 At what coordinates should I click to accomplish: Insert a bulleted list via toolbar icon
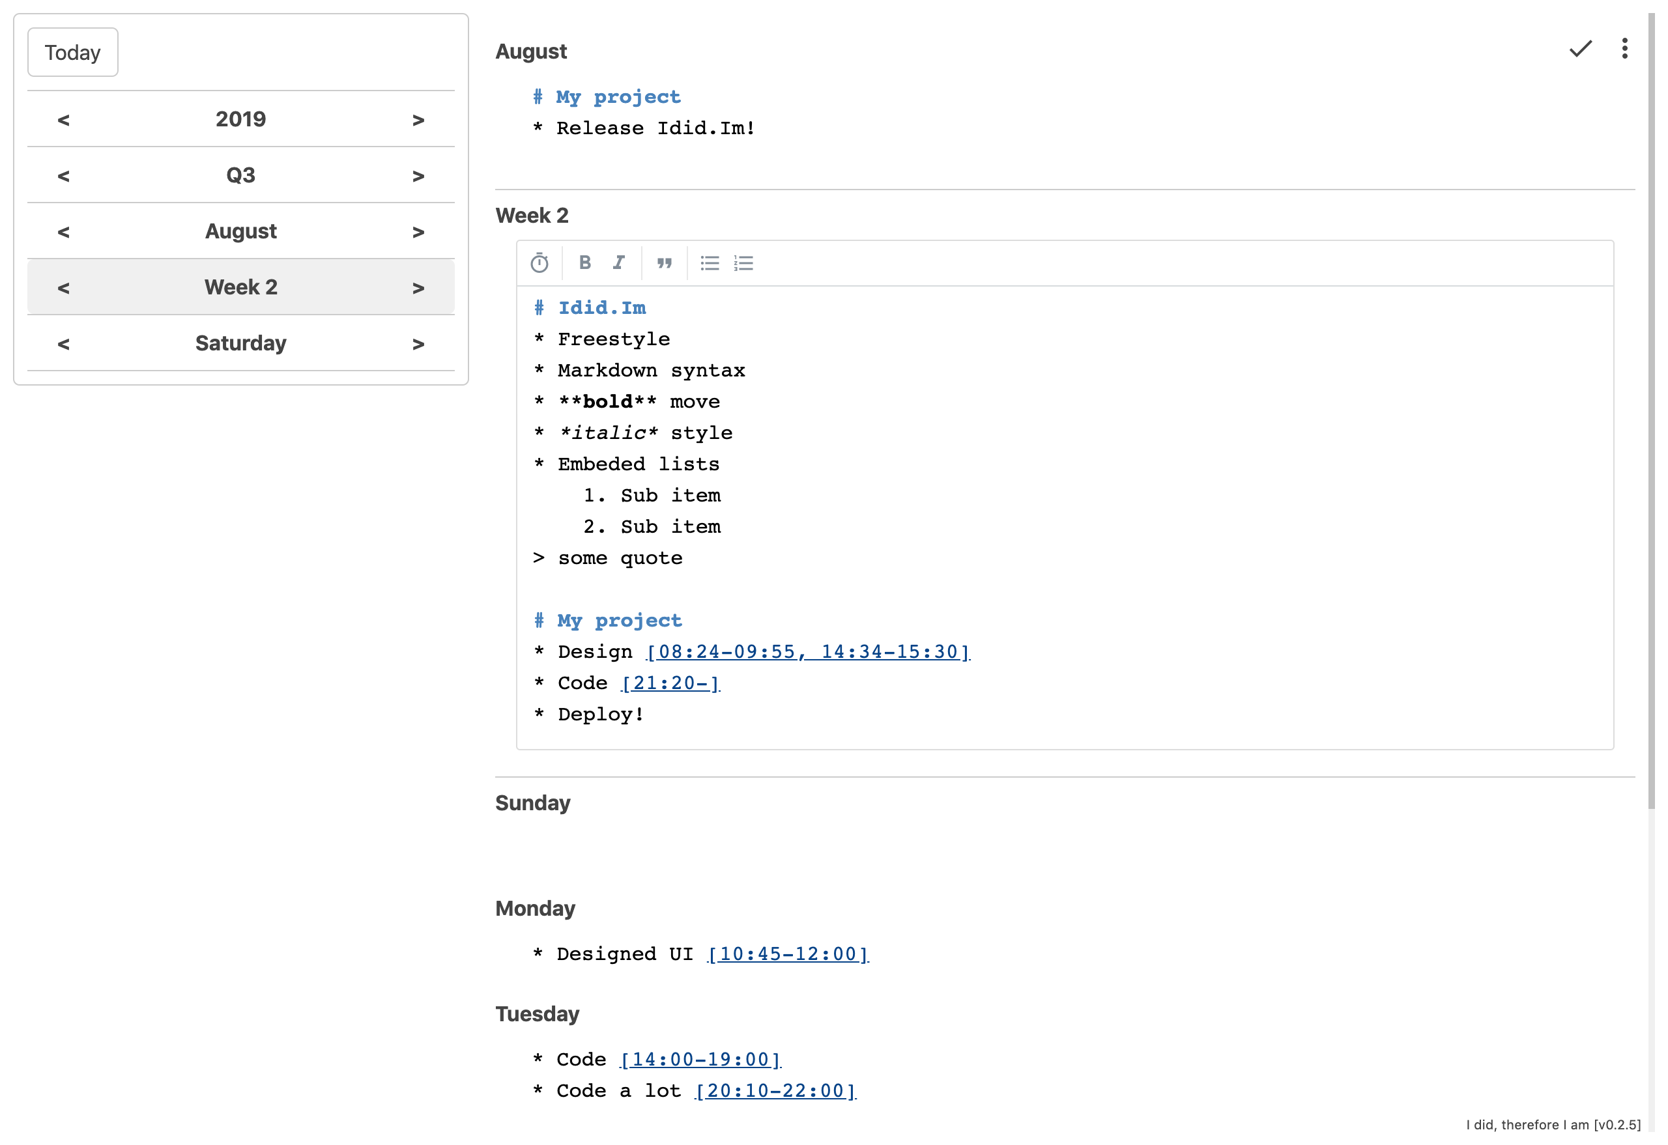pos(710,263)
